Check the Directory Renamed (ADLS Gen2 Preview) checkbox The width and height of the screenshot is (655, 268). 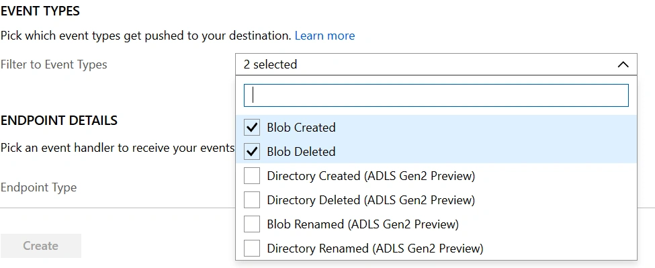click(x=252, y=249)
